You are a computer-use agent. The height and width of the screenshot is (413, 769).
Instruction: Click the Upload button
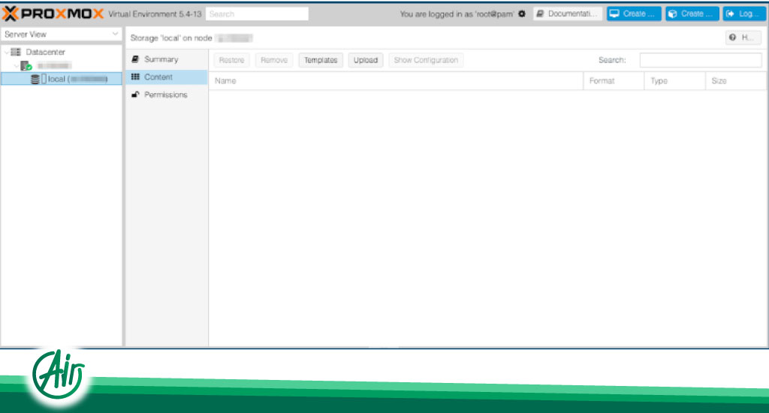click(x=366, y=60)
